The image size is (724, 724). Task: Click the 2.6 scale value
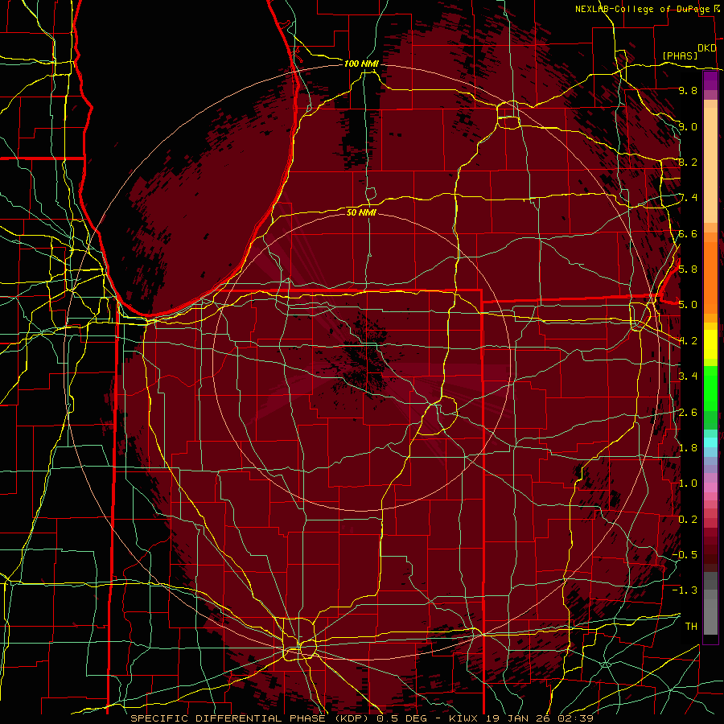pos(688,413)
